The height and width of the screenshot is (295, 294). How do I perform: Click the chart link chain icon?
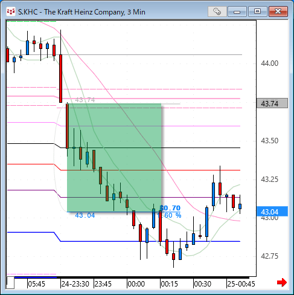(217, 11)
